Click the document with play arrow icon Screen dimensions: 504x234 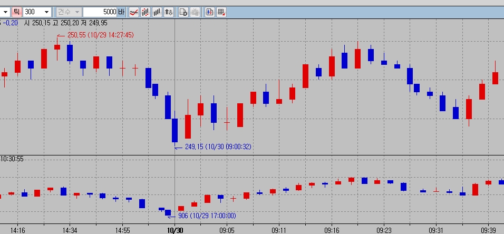coord(183,12)
